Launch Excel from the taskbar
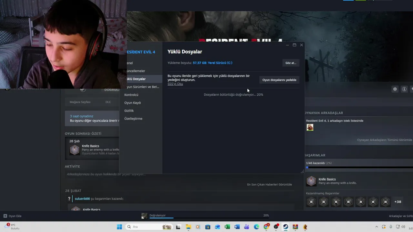Image resolution: width=413 pixels, height=232 pixels. 227,227
